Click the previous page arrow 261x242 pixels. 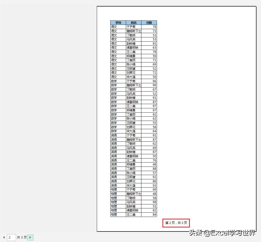[x=4, y=237]
